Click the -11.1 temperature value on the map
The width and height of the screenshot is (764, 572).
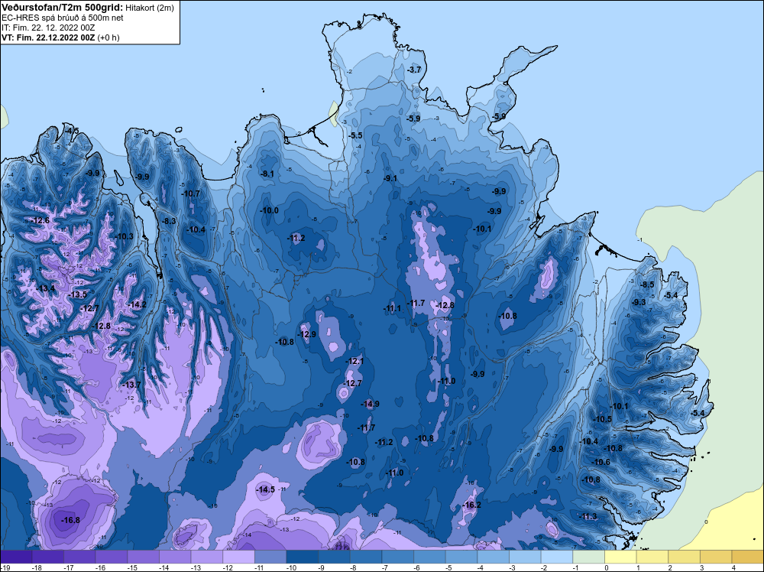392,308
